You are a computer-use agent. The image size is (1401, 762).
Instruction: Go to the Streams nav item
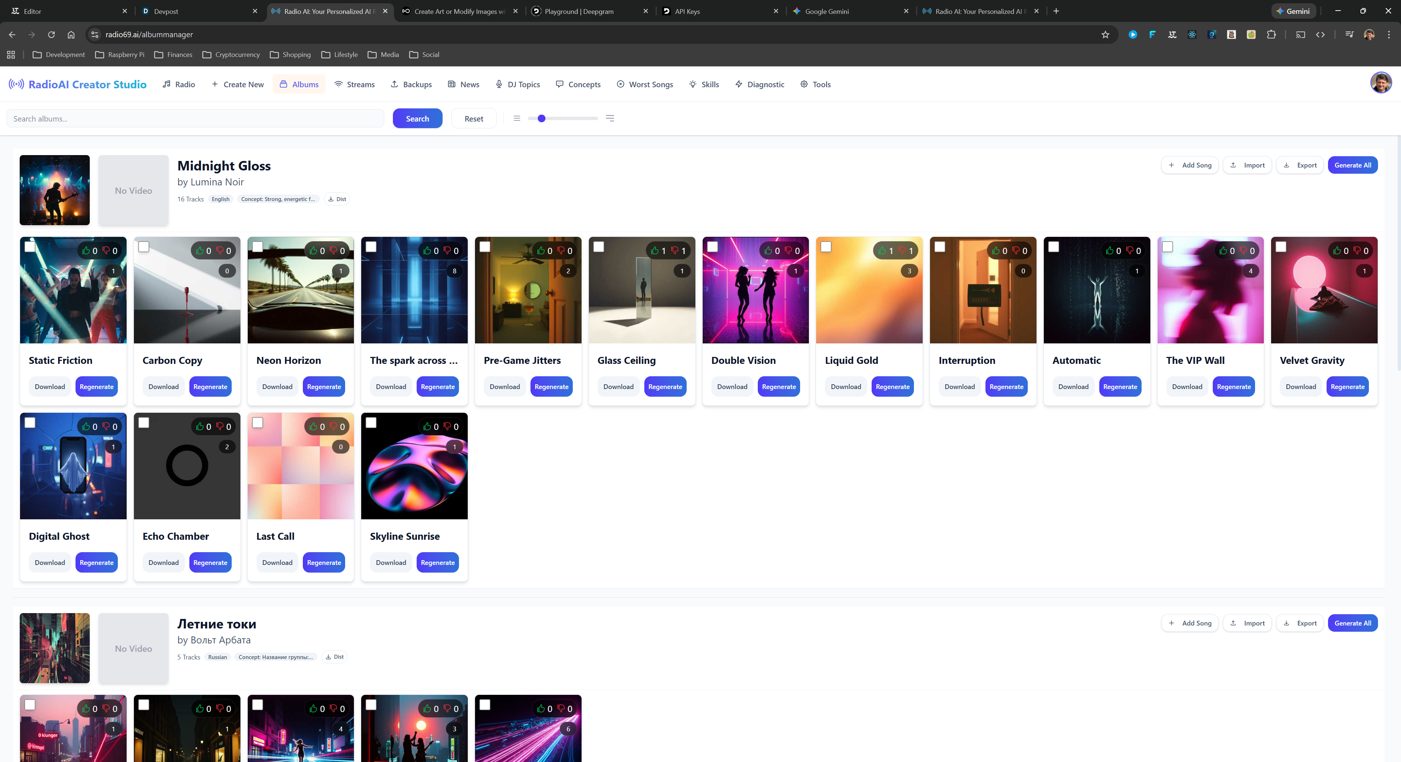(355, 84)
